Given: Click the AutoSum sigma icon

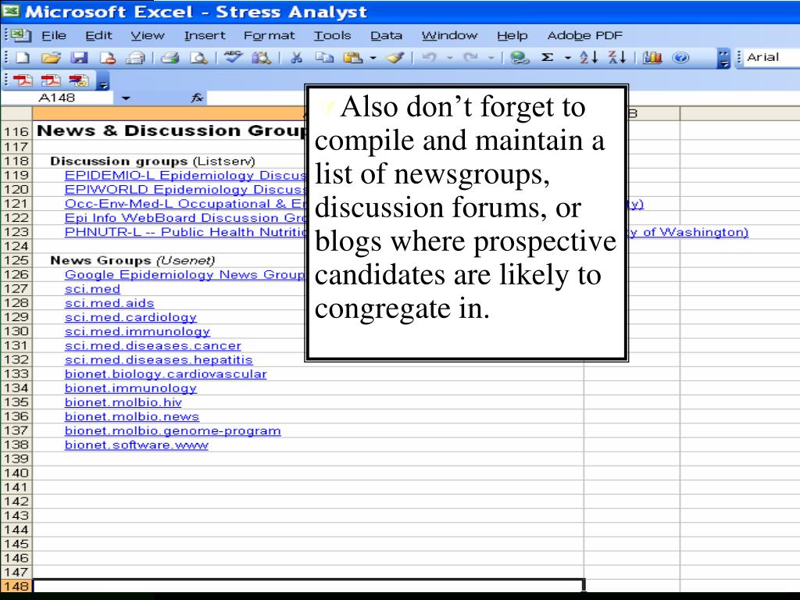Looking at the screenshot, I should [547, 58].
